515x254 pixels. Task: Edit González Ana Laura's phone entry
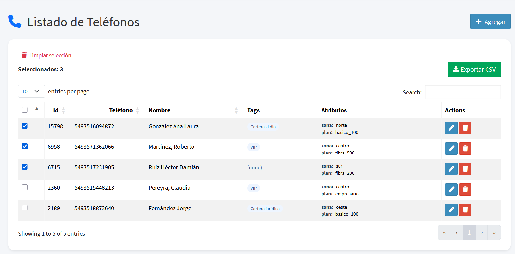(x=451, y=128)
